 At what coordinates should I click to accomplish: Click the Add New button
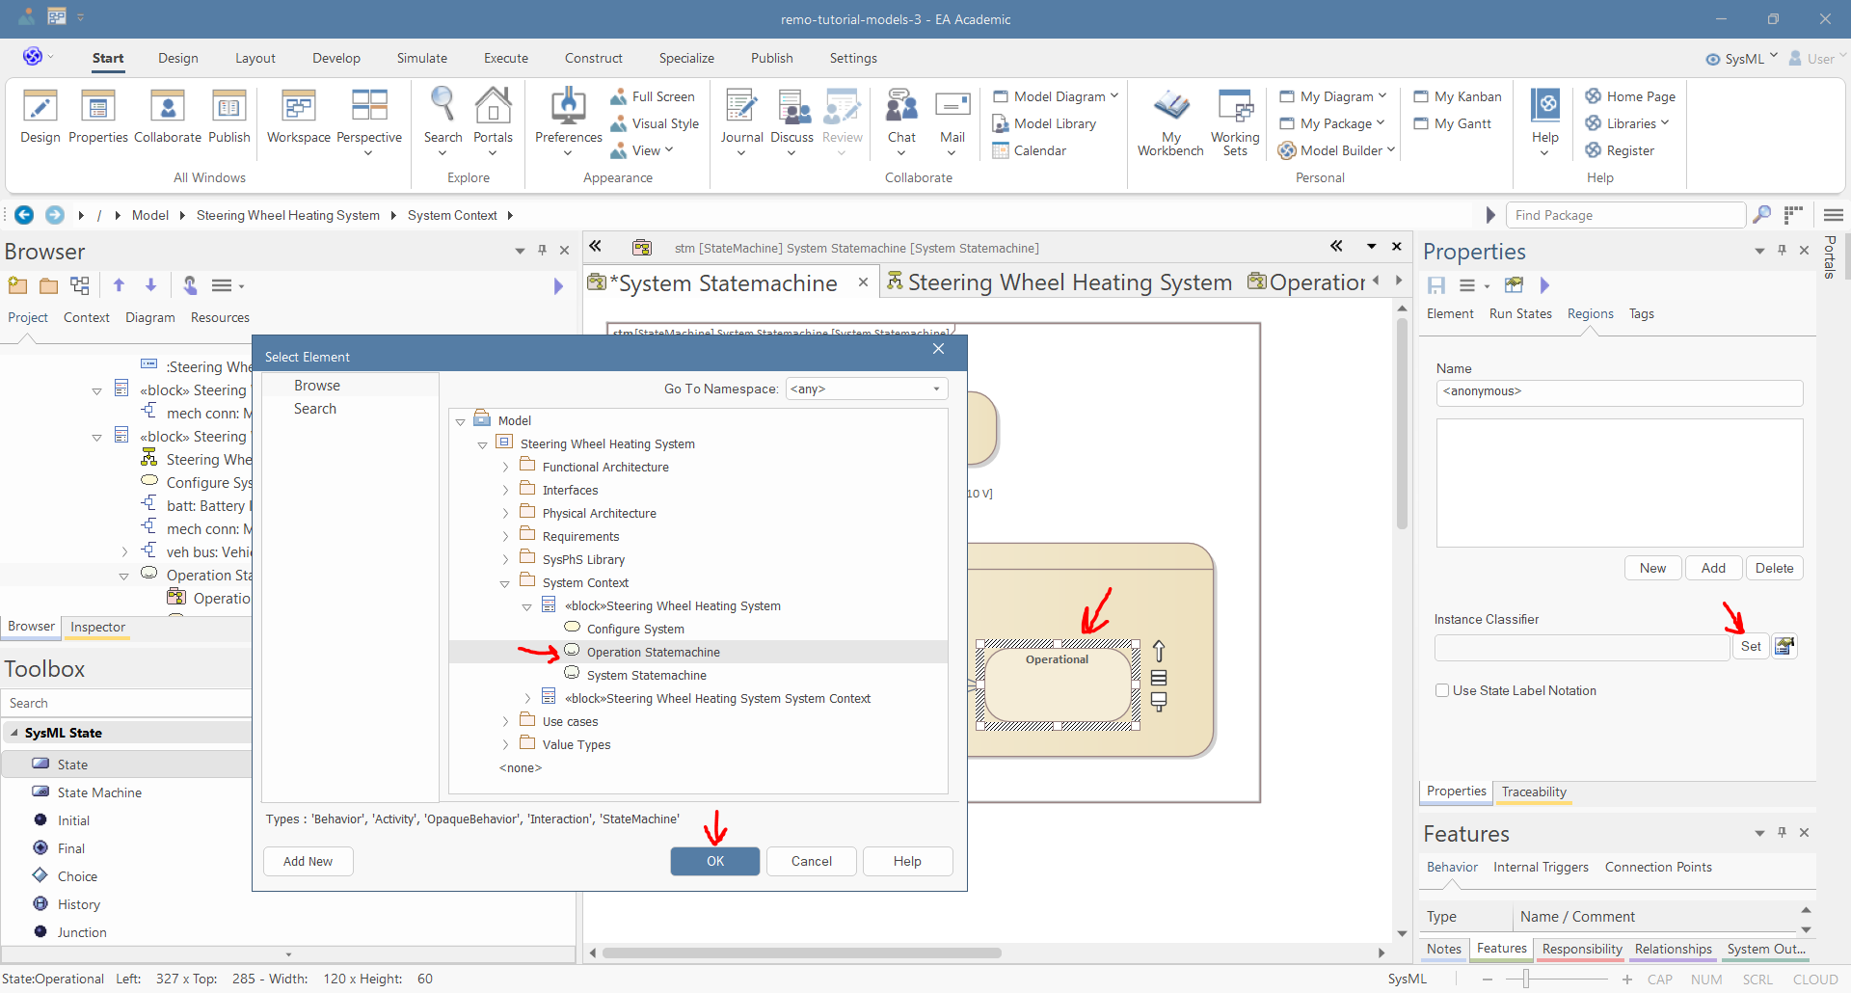308,861
